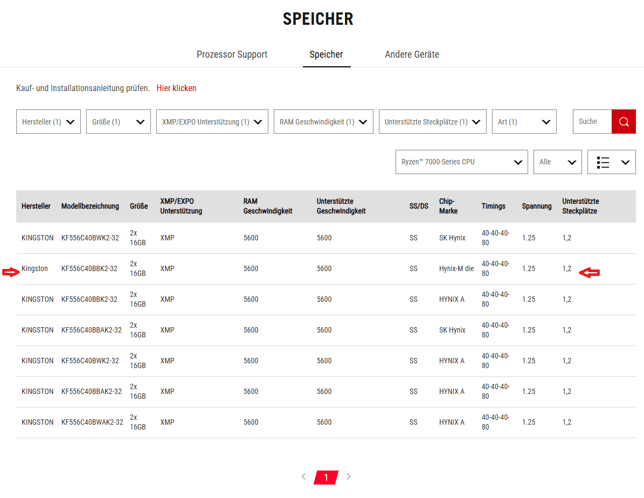The height and width of the screenshot is (498, 644).
Task: Click lowercase Kingston manufacturer cell
Action: point(34,268)
